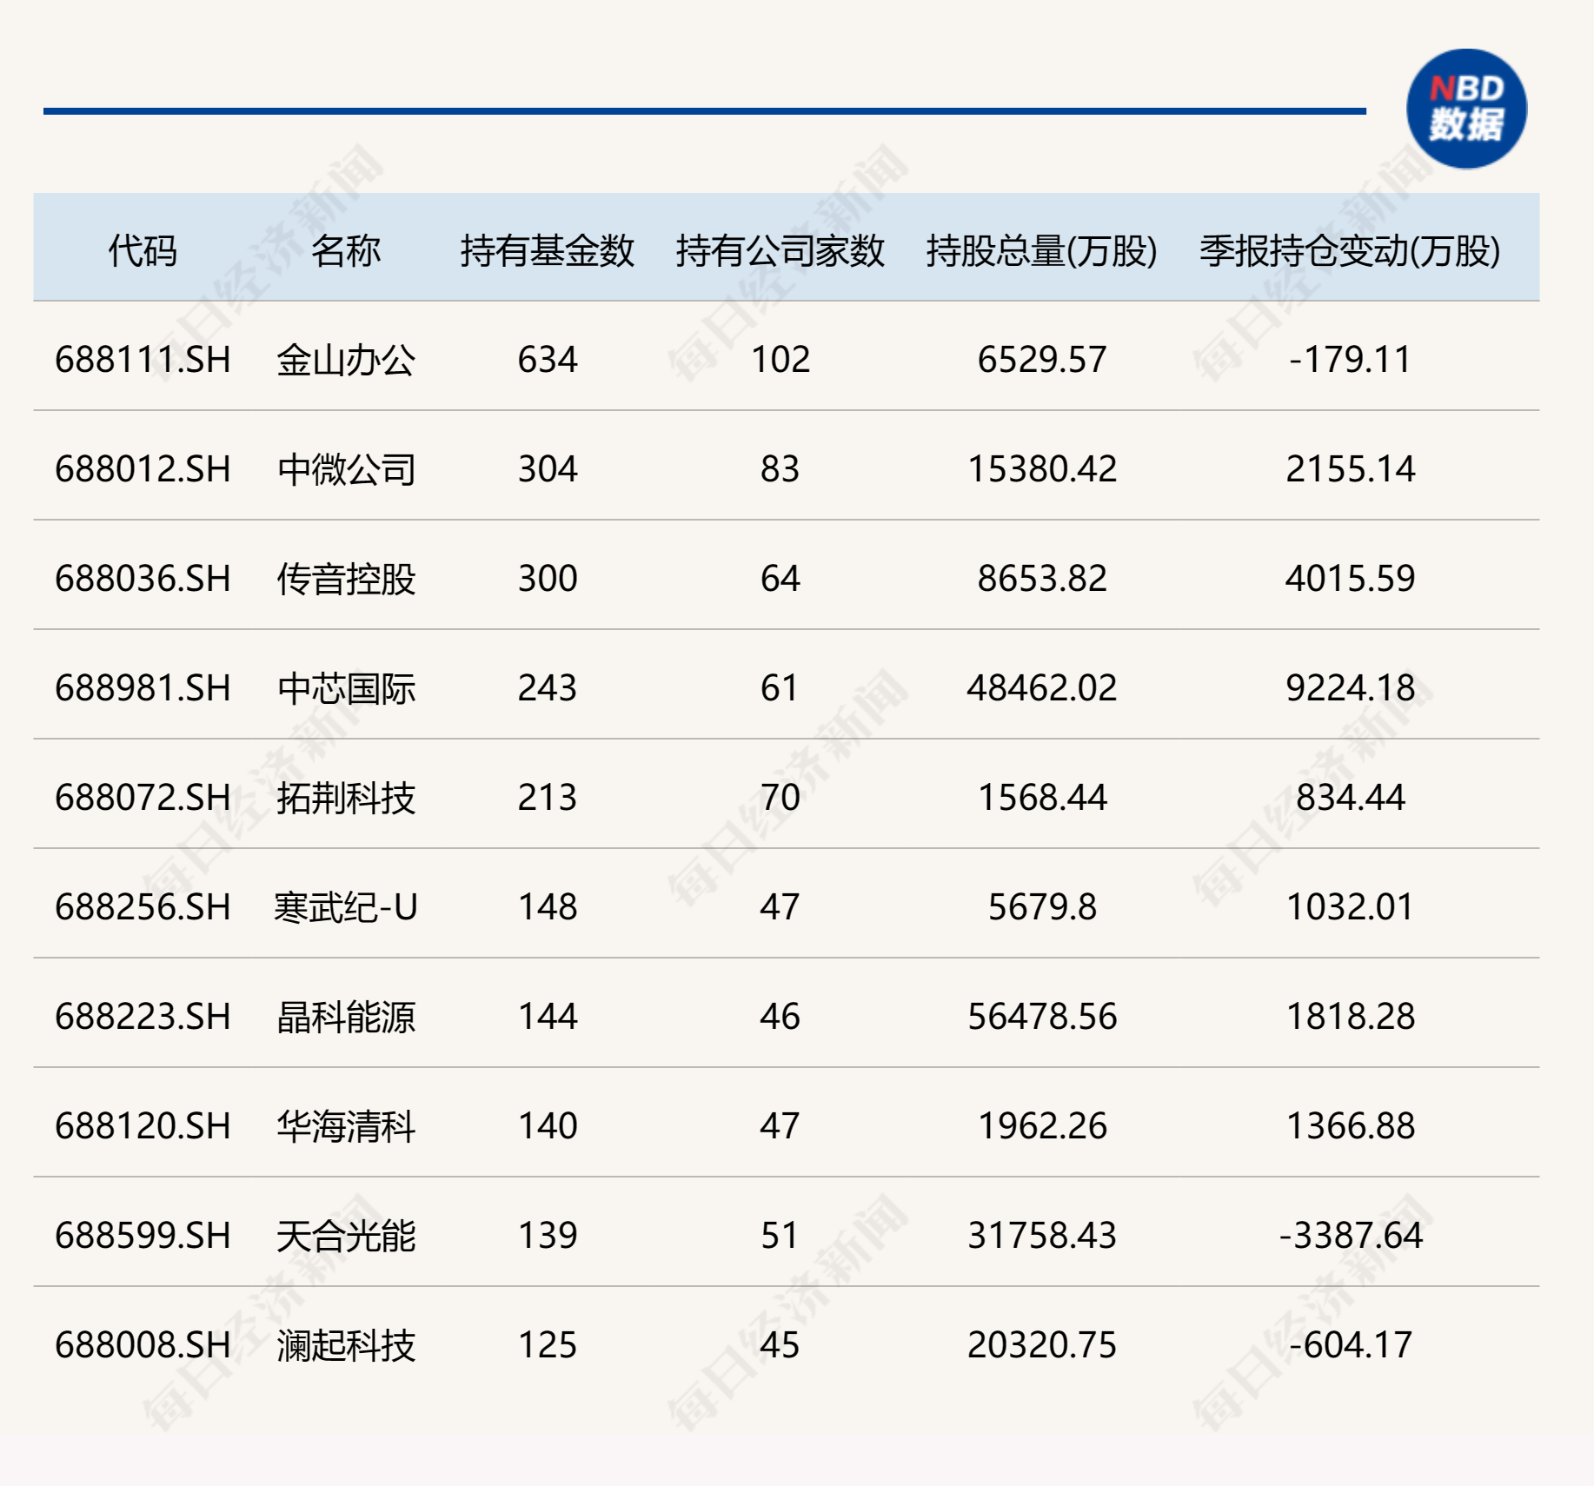Select the name 晶科能源
The height and width of the screenshot is (1486, 1594).
point(346,1017)
